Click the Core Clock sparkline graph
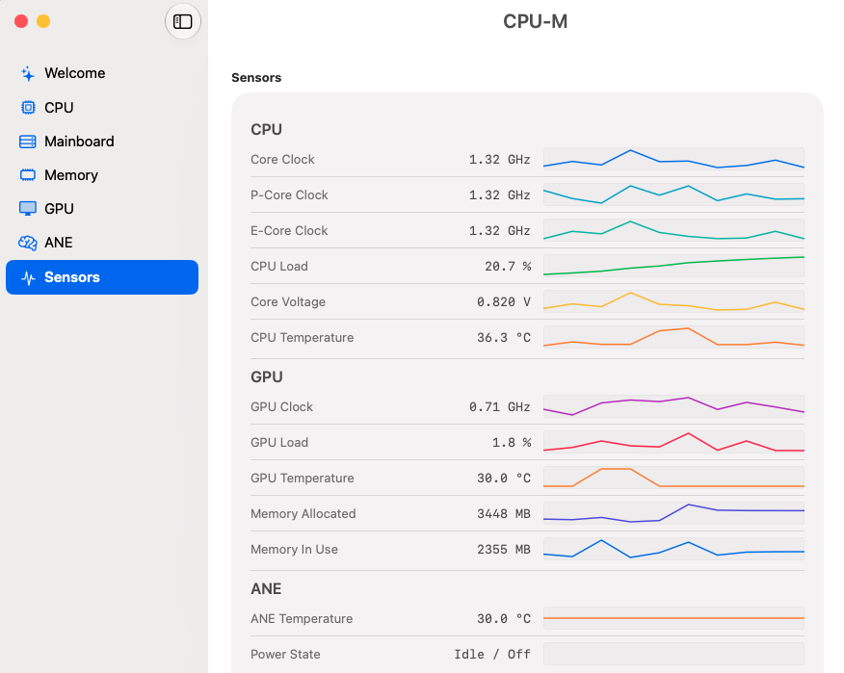The height and width of the screenshot is (673, 844). coord(673,159)
